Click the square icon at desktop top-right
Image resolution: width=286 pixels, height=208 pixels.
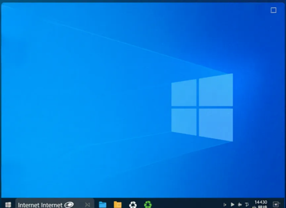click(273, 10)
